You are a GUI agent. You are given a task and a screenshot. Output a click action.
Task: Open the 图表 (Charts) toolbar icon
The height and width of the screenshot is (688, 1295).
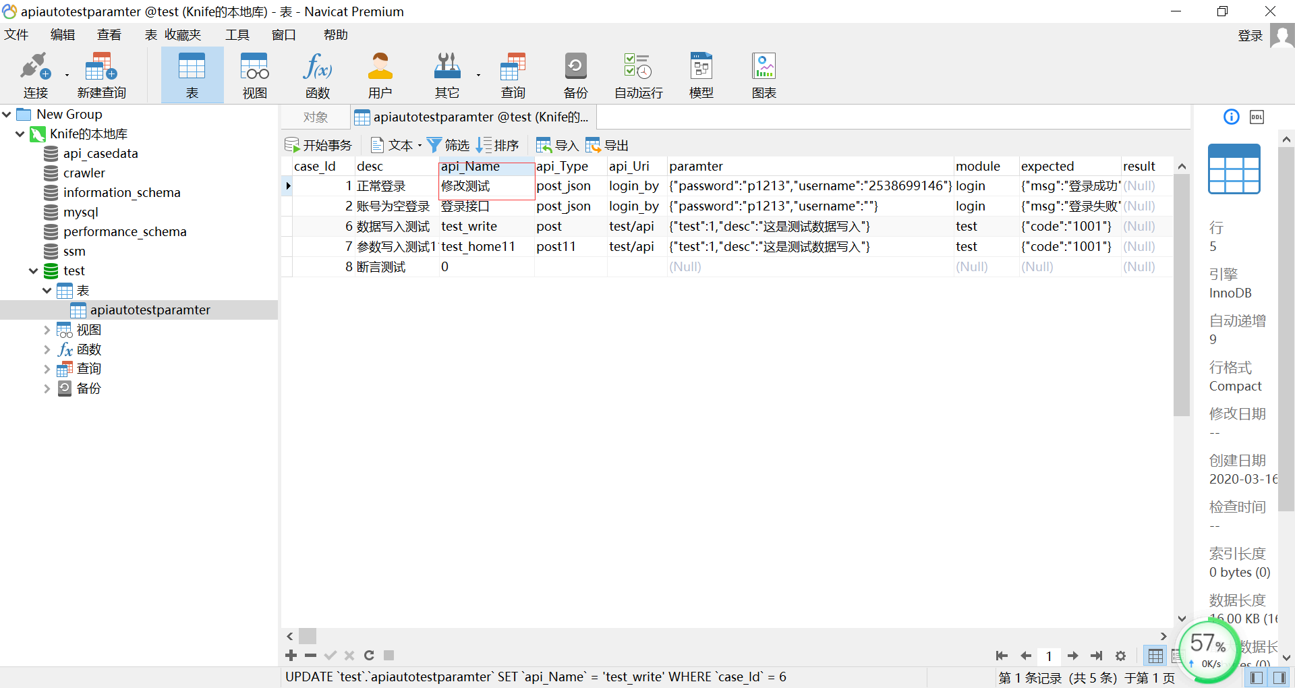[764, 75]
